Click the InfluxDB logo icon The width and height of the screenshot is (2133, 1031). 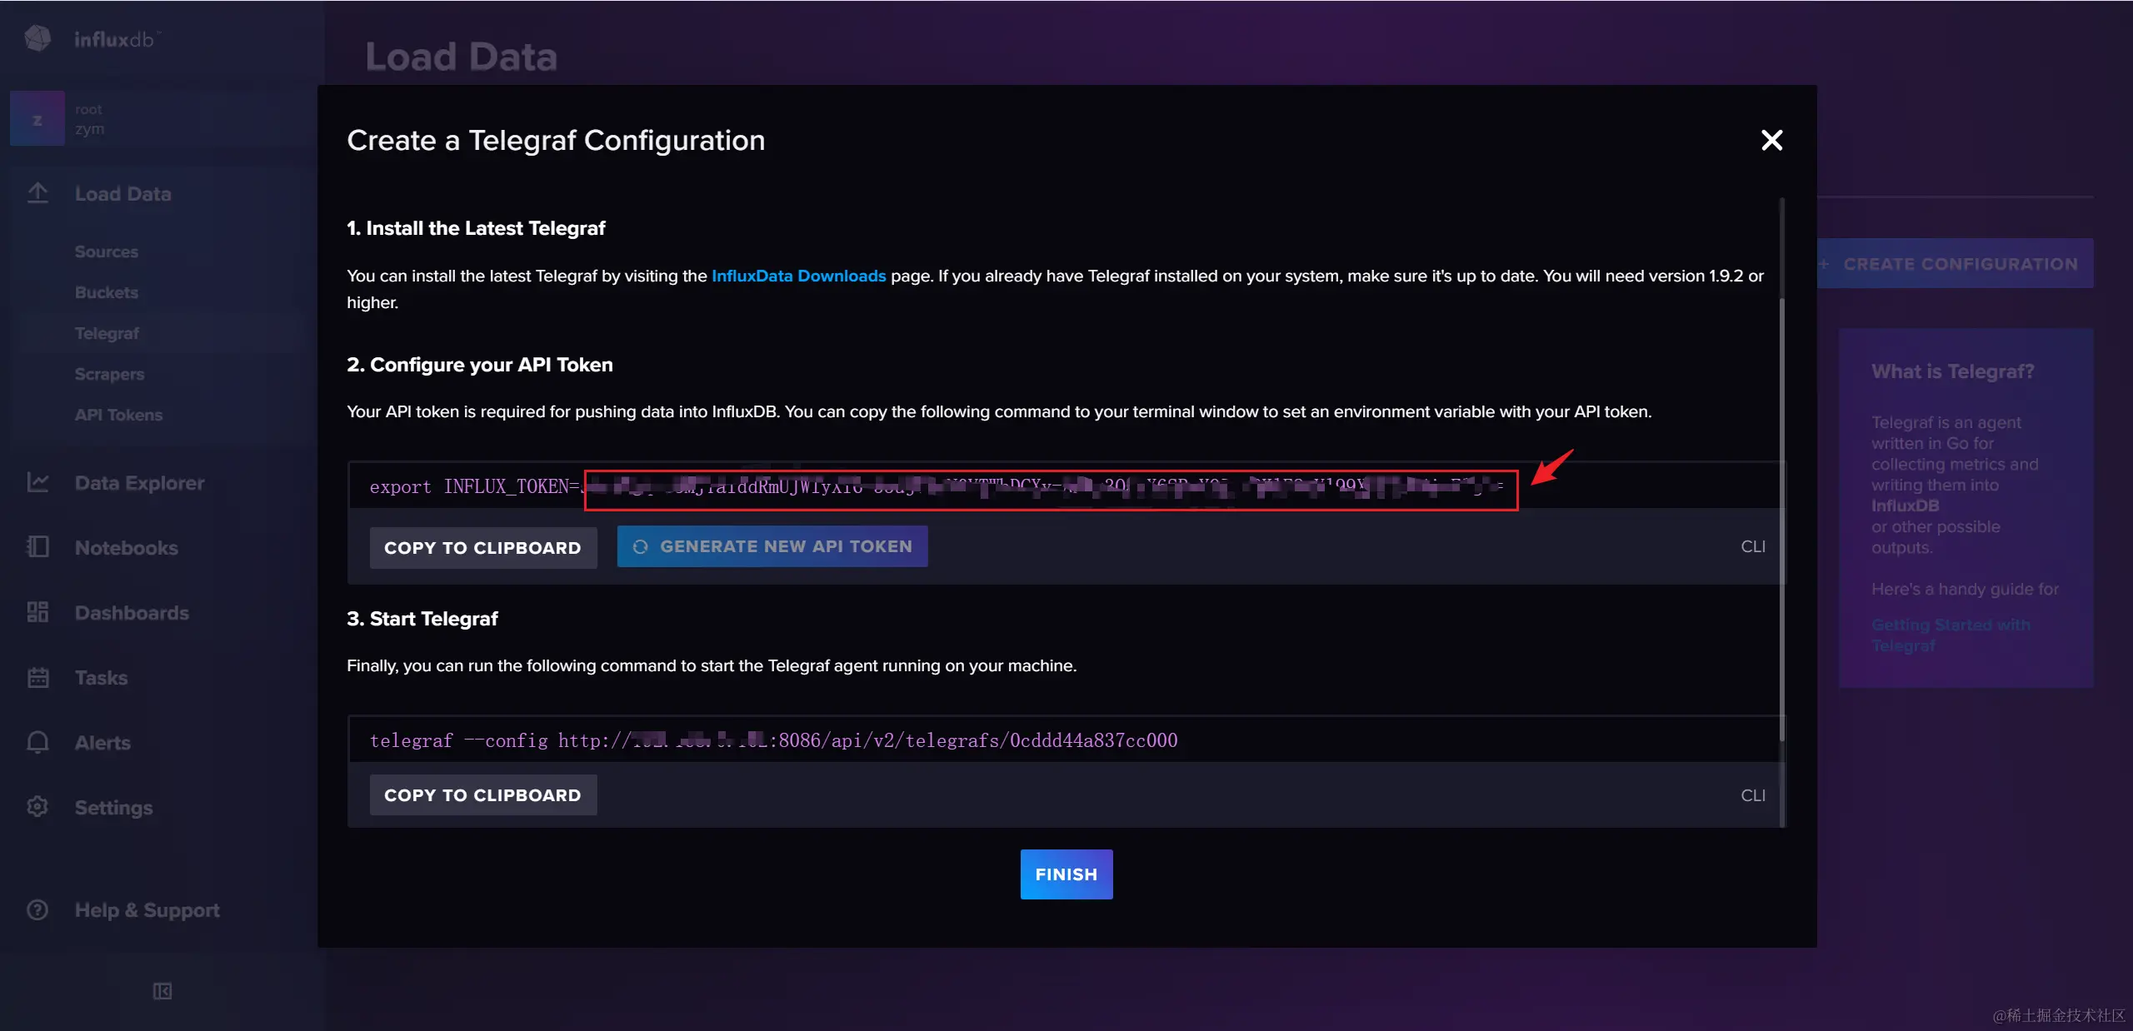click(x=37, y=38)
